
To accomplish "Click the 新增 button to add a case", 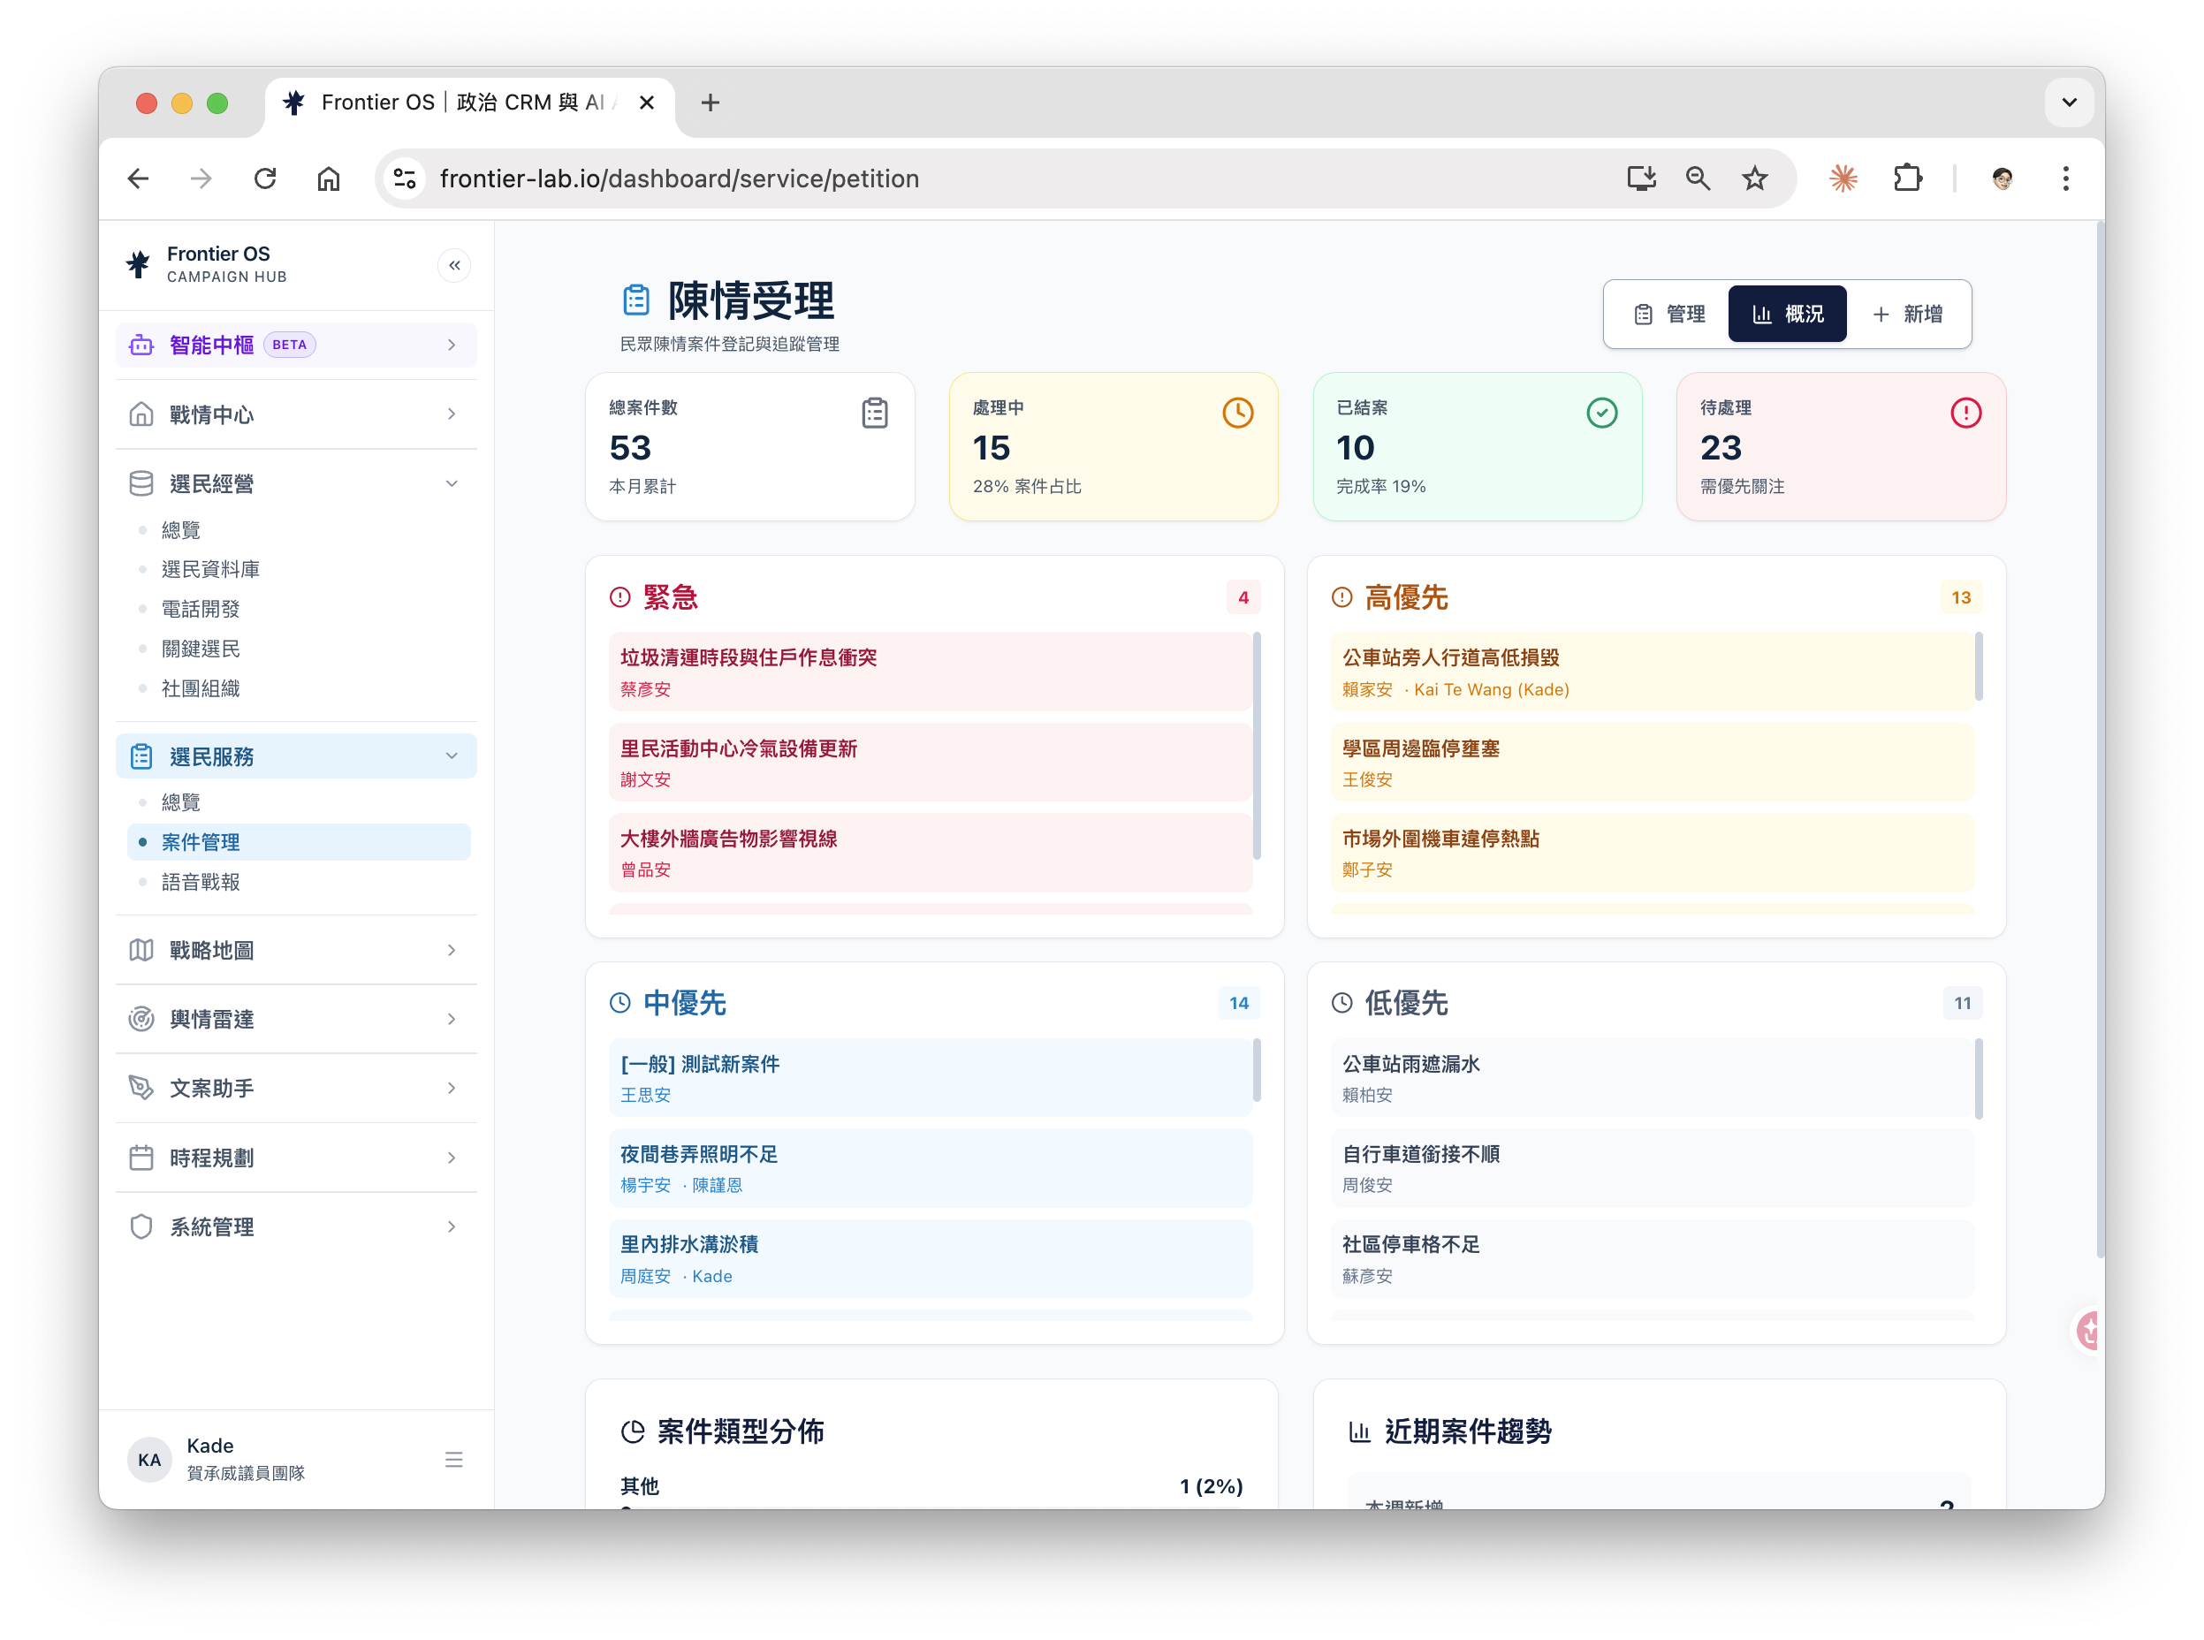I will click(x=1906, y=314).
